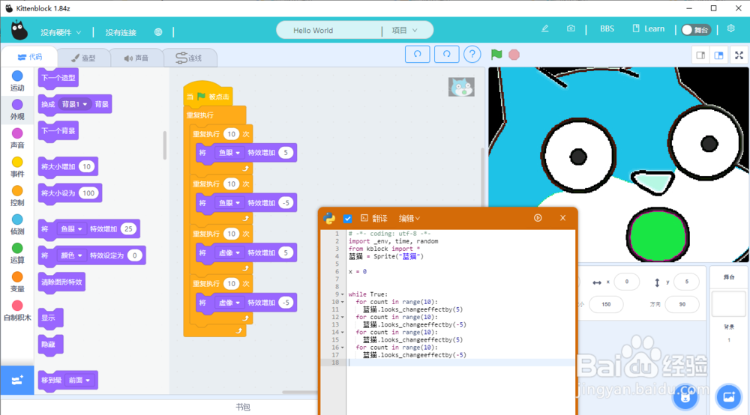The height and width of the screenshot is (415, 750).
Task: Click the Kittenblock cat logo
Action: click(19, 31)
